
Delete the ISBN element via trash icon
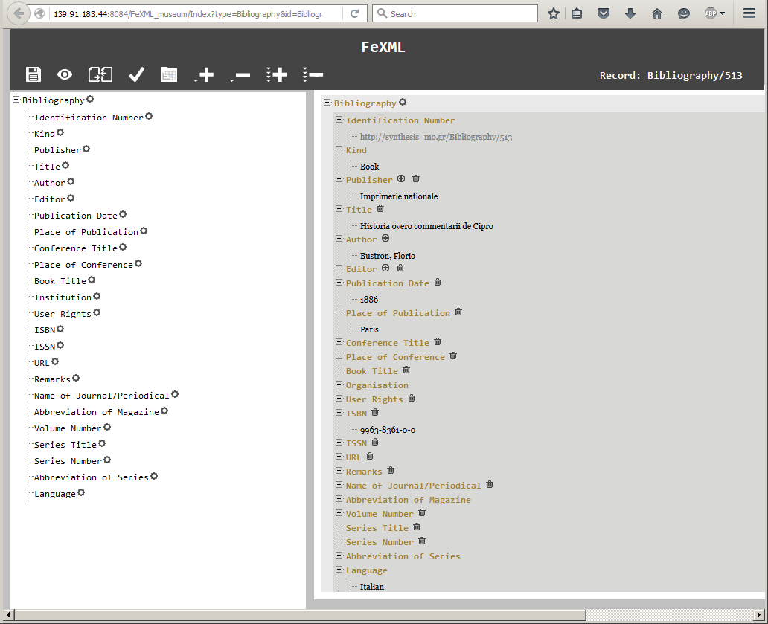coord(375,412)
